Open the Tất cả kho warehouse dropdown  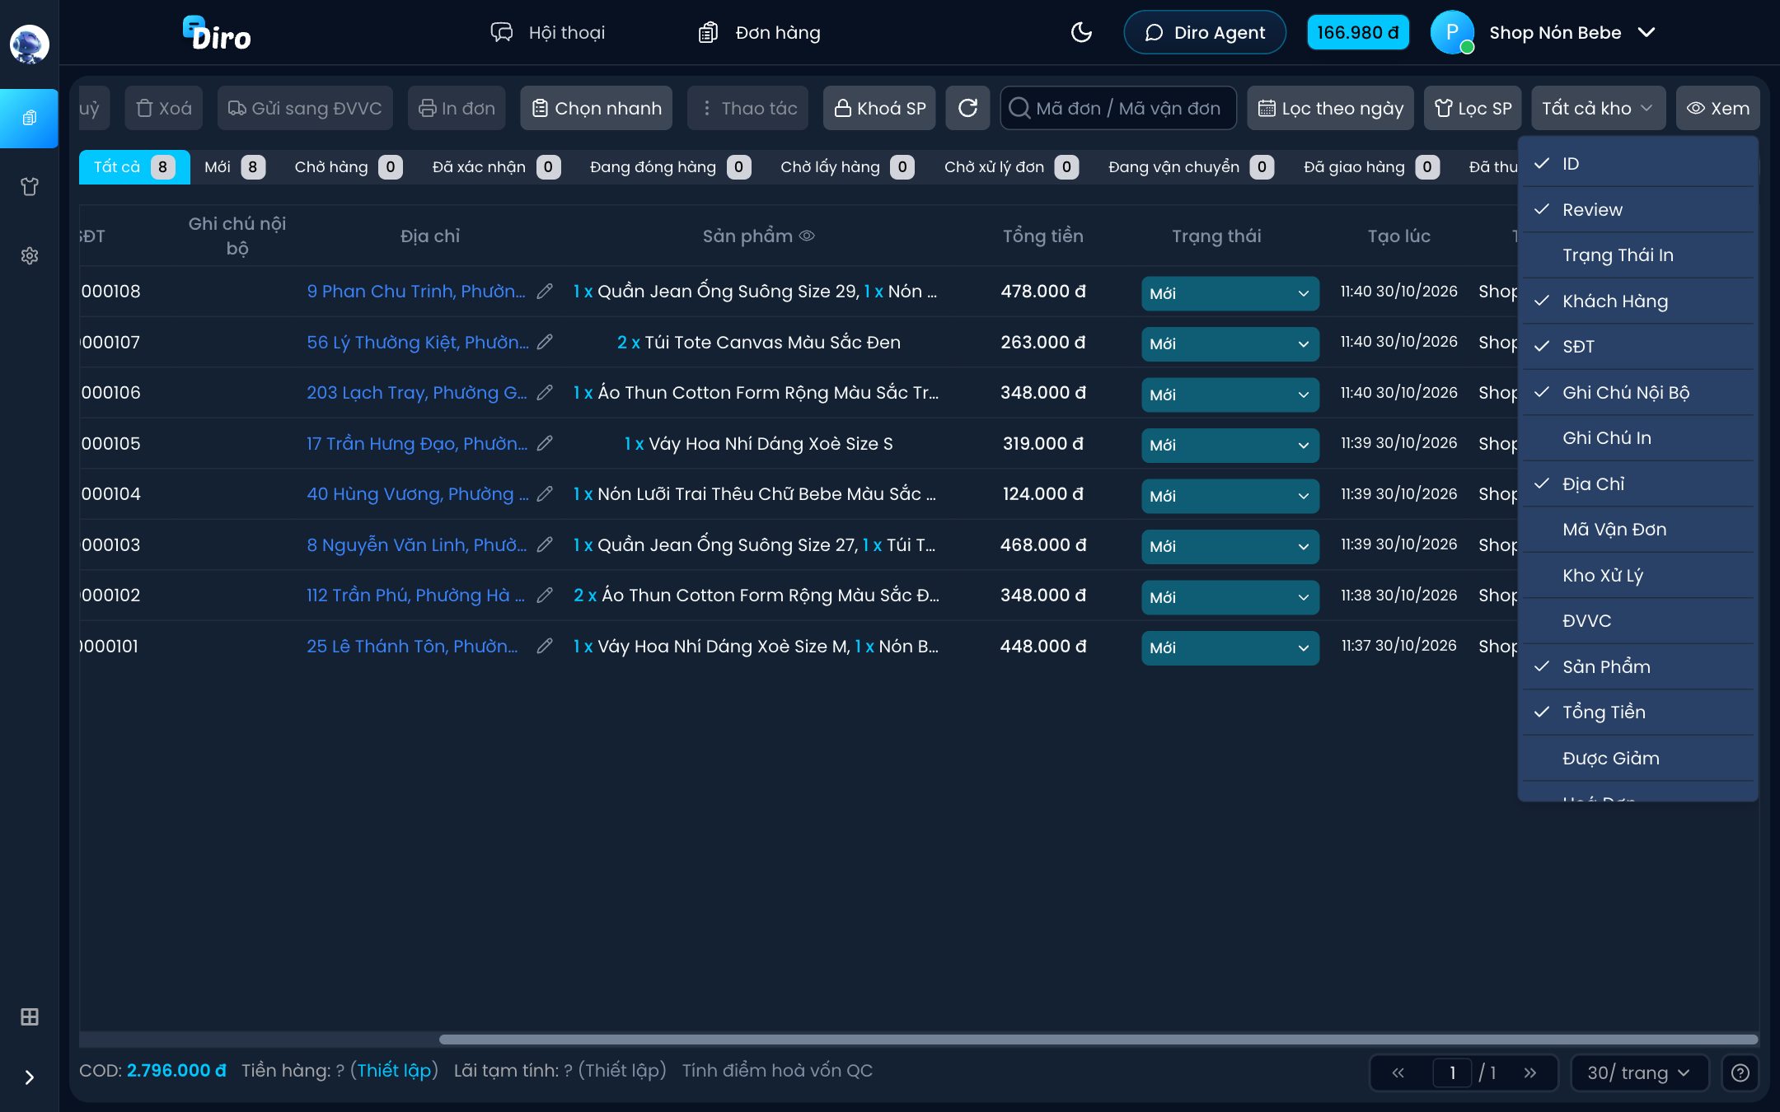coord(1598,108)
